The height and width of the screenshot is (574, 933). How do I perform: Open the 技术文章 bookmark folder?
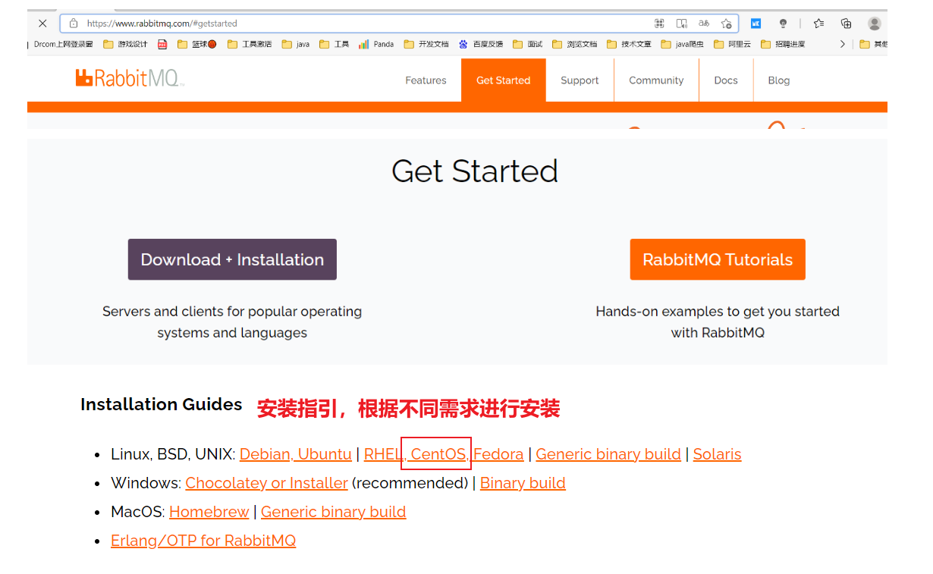pos(630,44)
